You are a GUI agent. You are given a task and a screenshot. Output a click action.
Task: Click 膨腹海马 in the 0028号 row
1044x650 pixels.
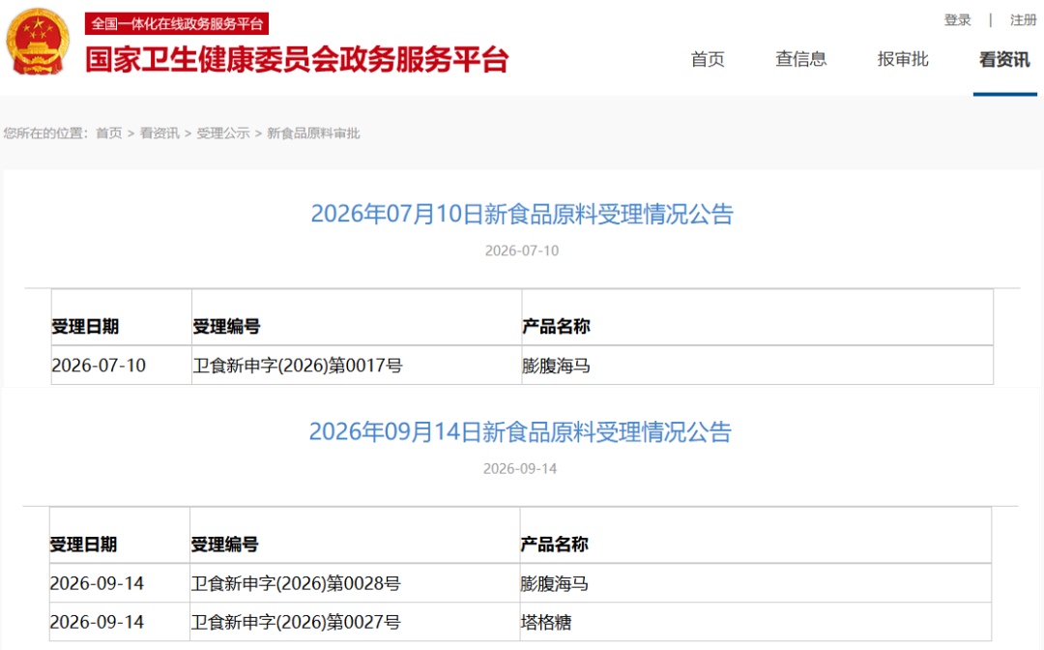[x=554, y=583]
